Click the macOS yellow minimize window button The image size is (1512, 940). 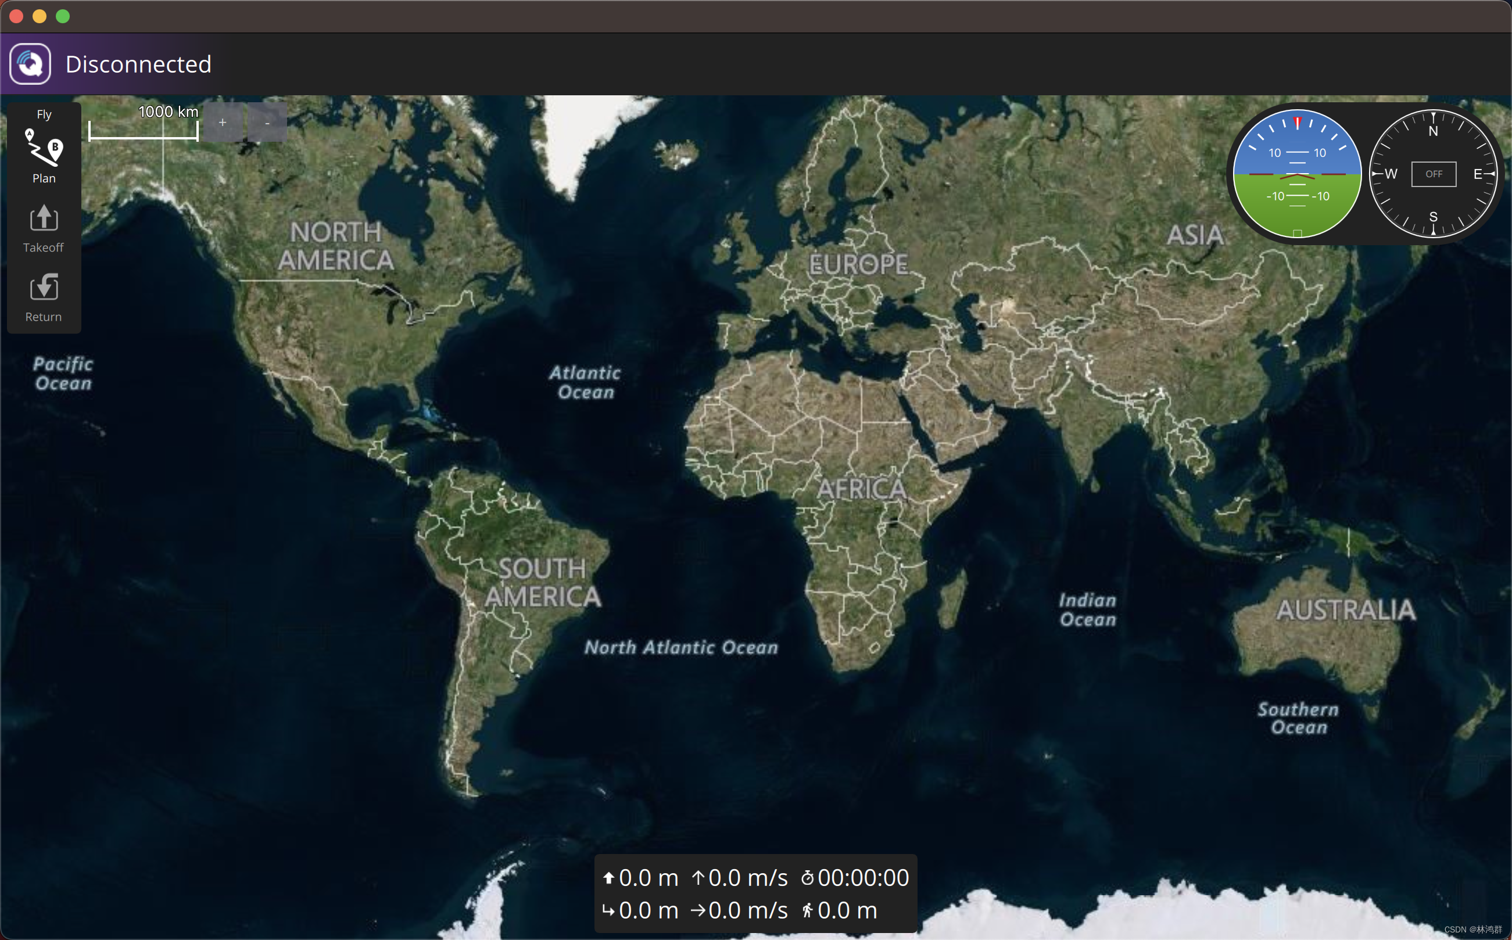tap(39, 16)
